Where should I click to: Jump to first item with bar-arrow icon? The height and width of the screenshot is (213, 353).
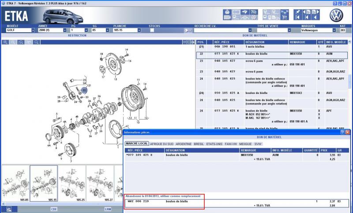pyautogui.click(x=307, y=17)
